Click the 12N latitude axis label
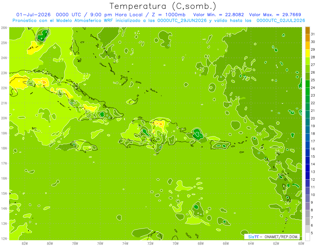 tap(4, 238)
